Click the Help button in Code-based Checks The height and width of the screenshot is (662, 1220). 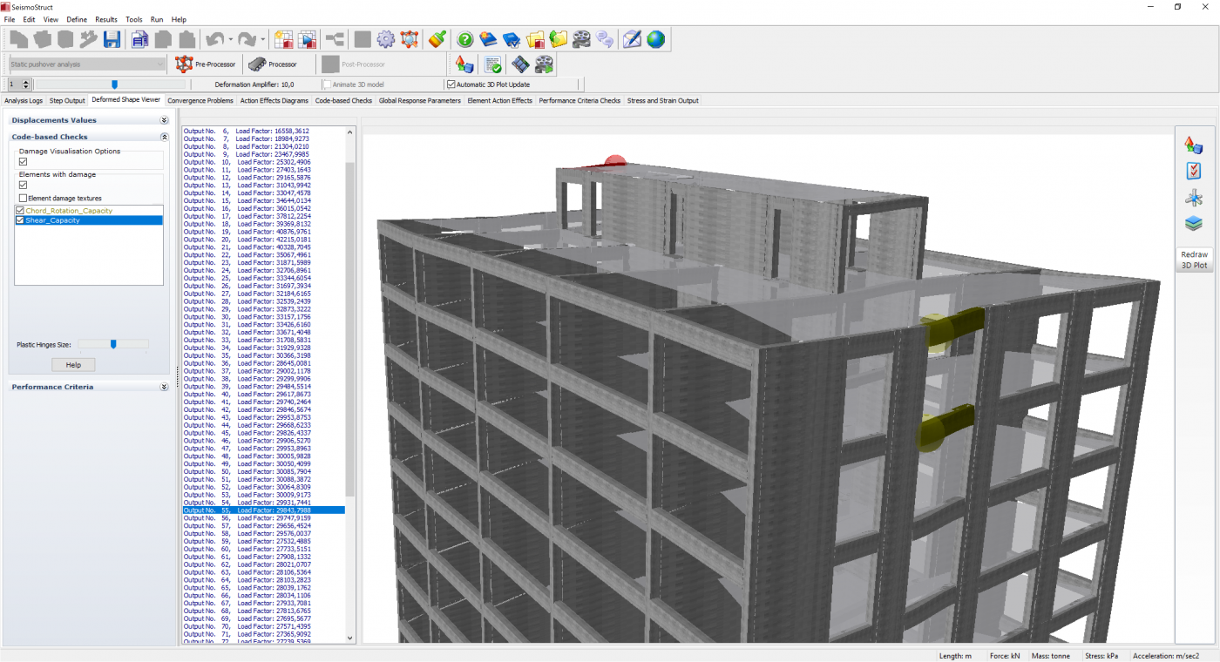click(73, 365)
